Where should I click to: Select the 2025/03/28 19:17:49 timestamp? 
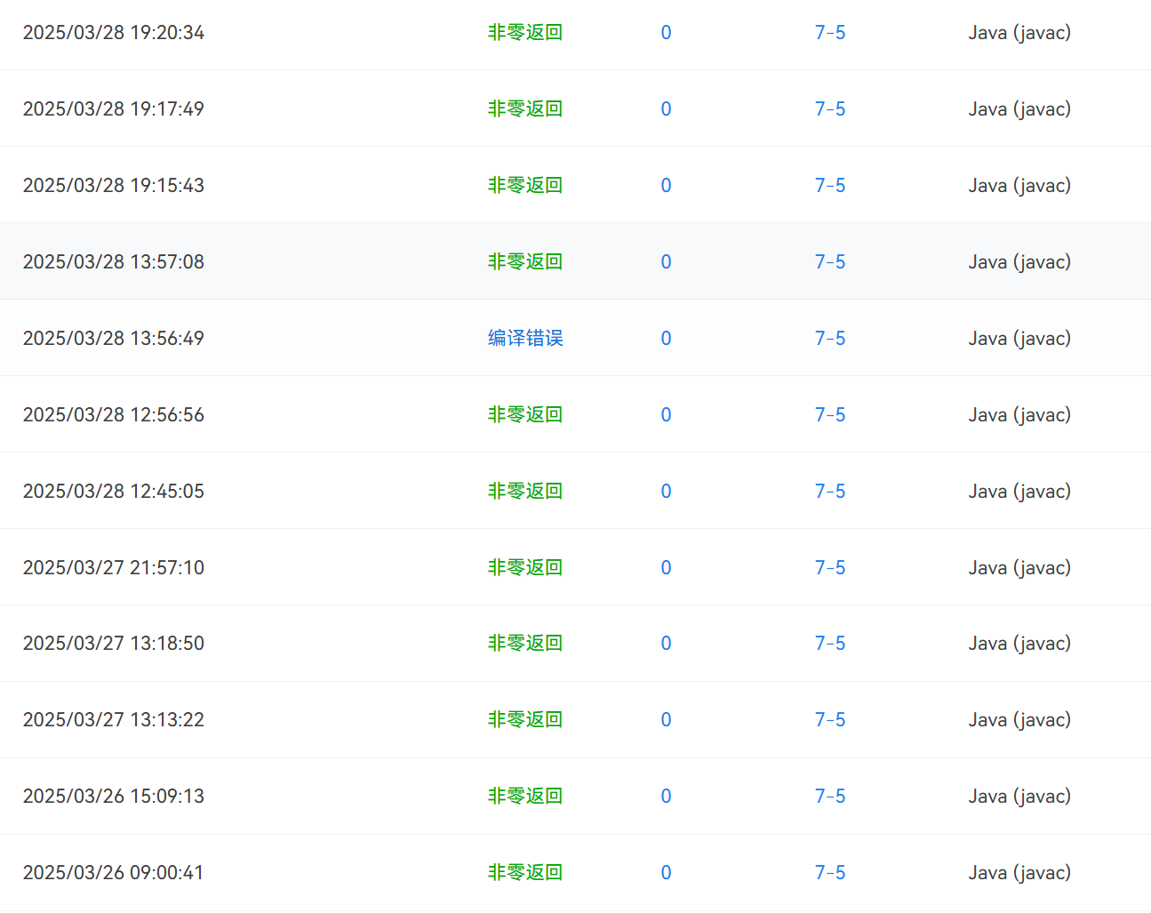pos(114,108)
